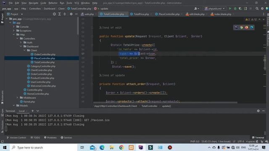This screenshot has width=269, height=151.
Task: Expand the Exceptions folder
Action: 14,31
